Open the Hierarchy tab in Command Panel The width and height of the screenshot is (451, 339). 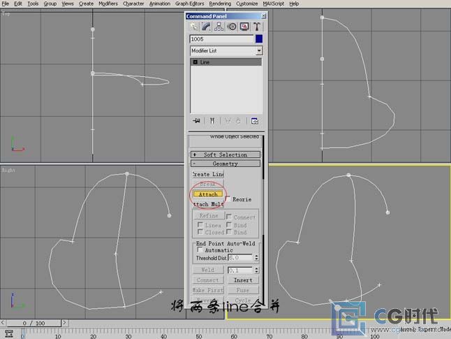[x=219, y=27]
